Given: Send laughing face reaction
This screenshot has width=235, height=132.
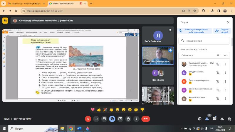Looking at the screenshot, I should [x=117, y=110].
